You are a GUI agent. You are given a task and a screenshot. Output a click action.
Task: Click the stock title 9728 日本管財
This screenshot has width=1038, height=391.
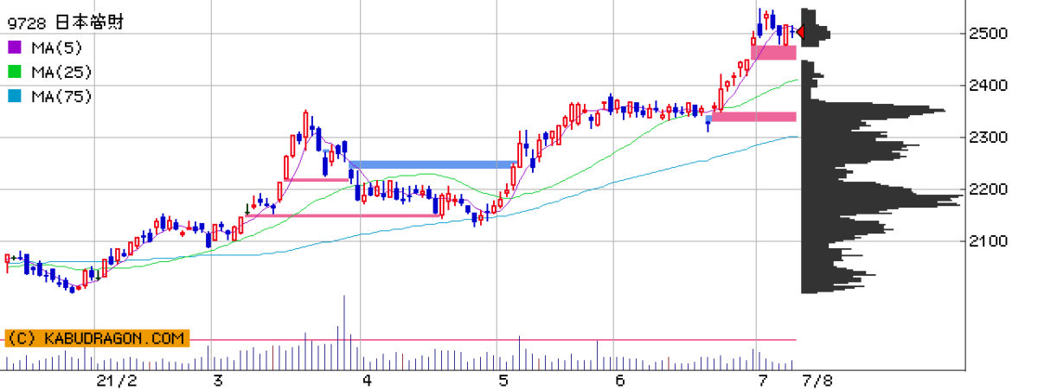(x=65, y=22)
